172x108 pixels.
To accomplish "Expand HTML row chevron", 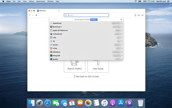I will pos(122,48).
